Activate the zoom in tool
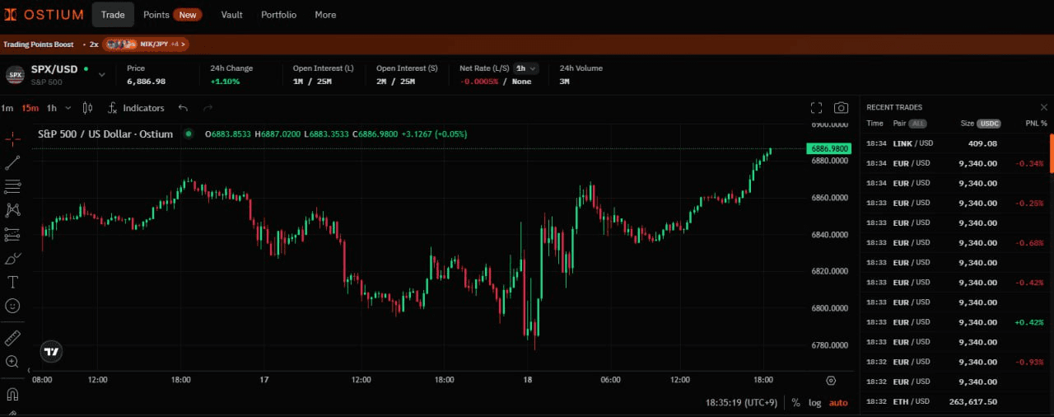Viewport: 1054px width, 417px height. coord(12,362)
